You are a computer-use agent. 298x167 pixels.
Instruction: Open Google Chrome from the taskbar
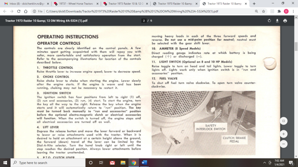point(134,163)
